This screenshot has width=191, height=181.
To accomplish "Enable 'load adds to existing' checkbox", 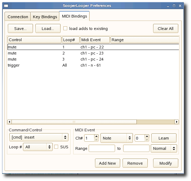I will click(65, 28).
